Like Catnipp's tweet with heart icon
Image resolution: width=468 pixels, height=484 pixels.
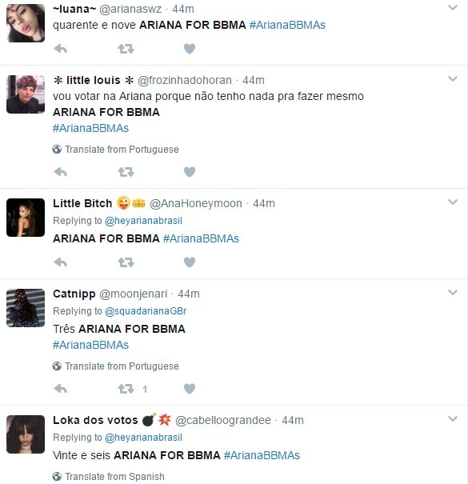pyautogui.click(x=190, y=389)
